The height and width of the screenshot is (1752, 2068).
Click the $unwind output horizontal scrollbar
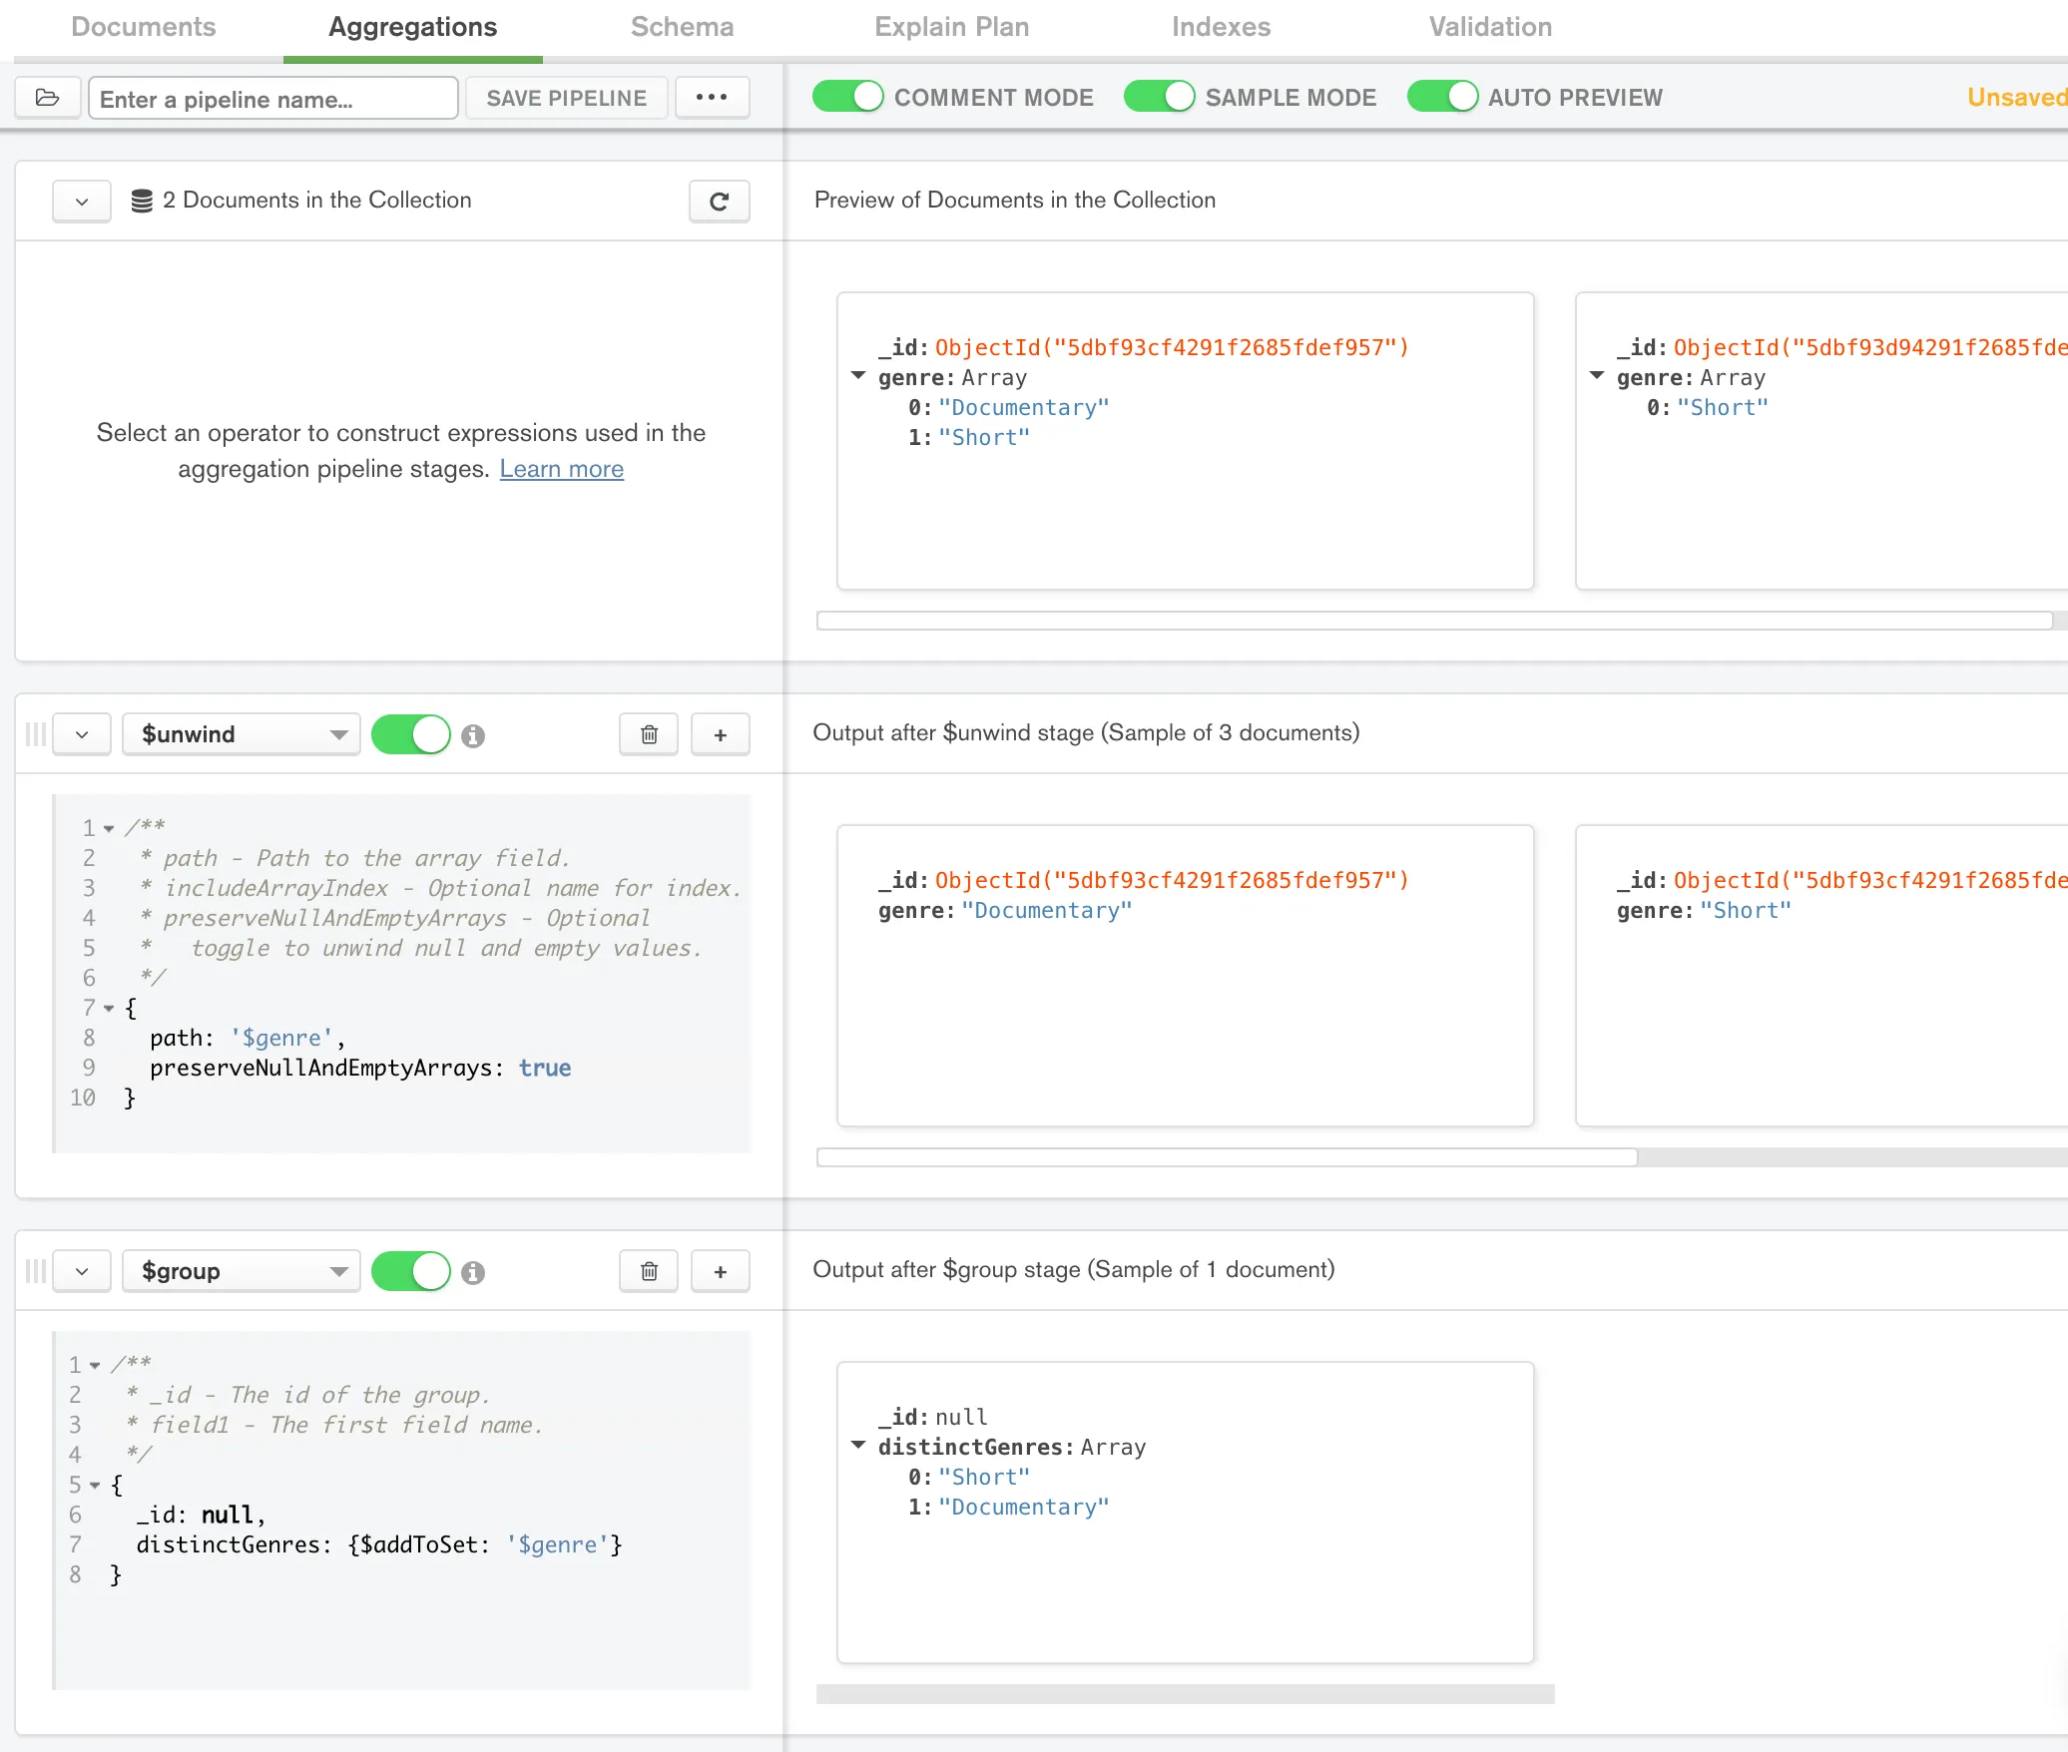1227,1157
